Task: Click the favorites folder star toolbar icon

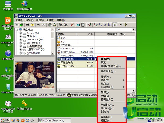Action: pos(33,25)
